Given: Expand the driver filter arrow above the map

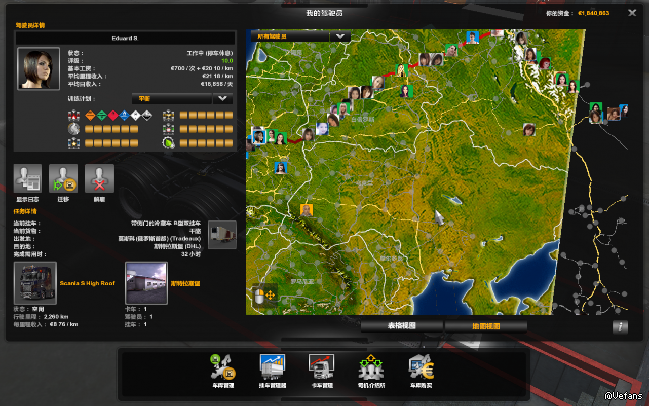Looking at the screenshot, I should pyautogui.click(x=340, y=36).
